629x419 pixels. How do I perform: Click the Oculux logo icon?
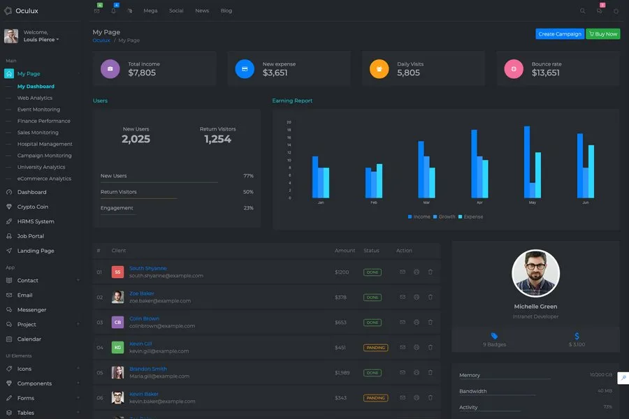click(x=8, y=10)
